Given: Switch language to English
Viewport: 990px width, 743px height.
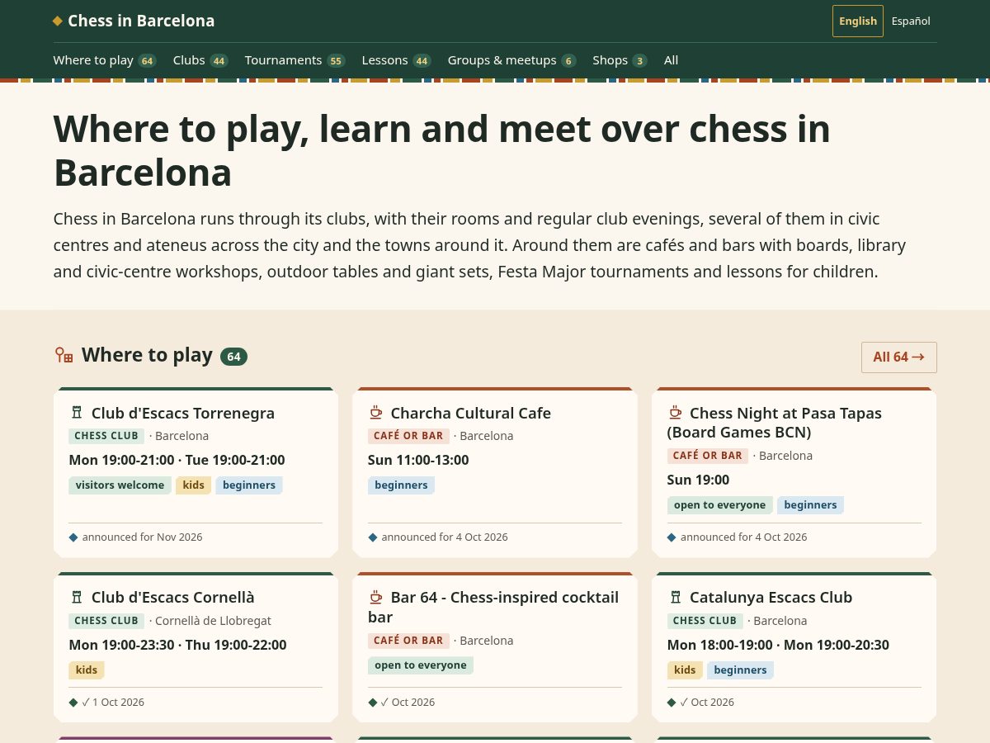Looking at the screenshot, I should pos(858,21).
